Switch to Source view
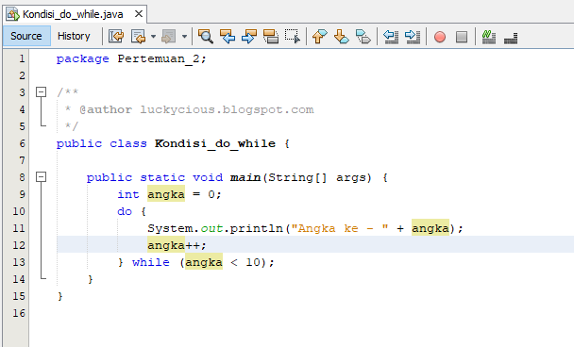 (26, 36)
